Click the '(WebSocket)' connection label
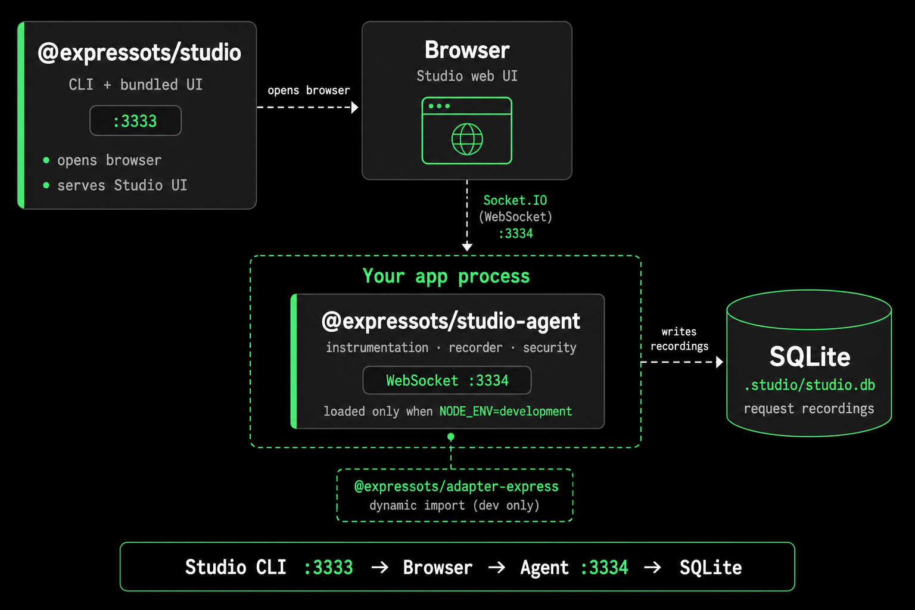 tap(516, 217)
